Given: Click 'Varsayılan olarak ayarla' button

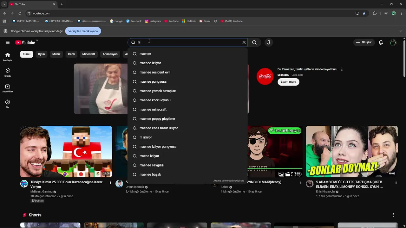Looking at the screenshot, I should [83, 31].
